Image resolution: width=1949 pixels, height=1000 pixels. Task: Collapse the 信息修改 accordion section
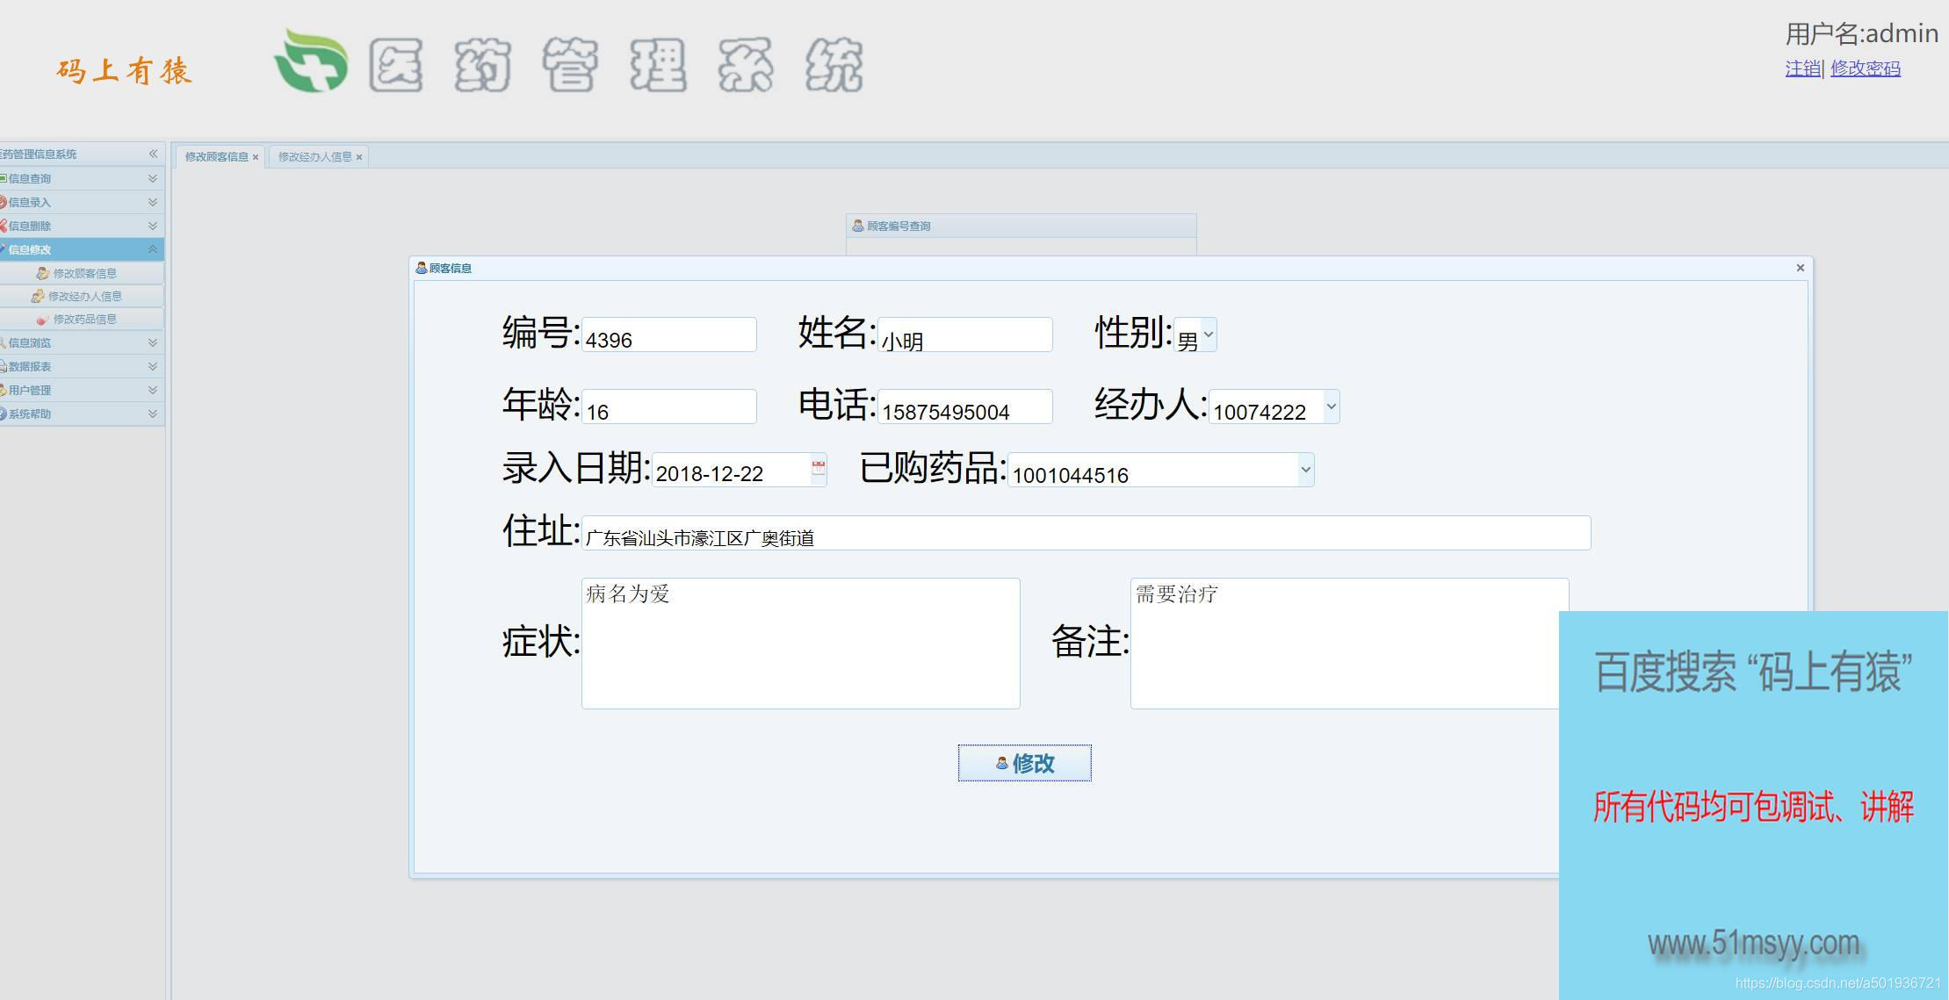click(152, 249)
